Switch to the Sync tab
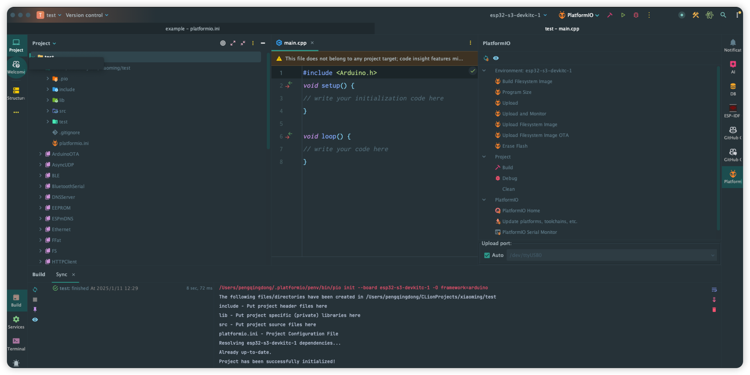 (62, 274)
